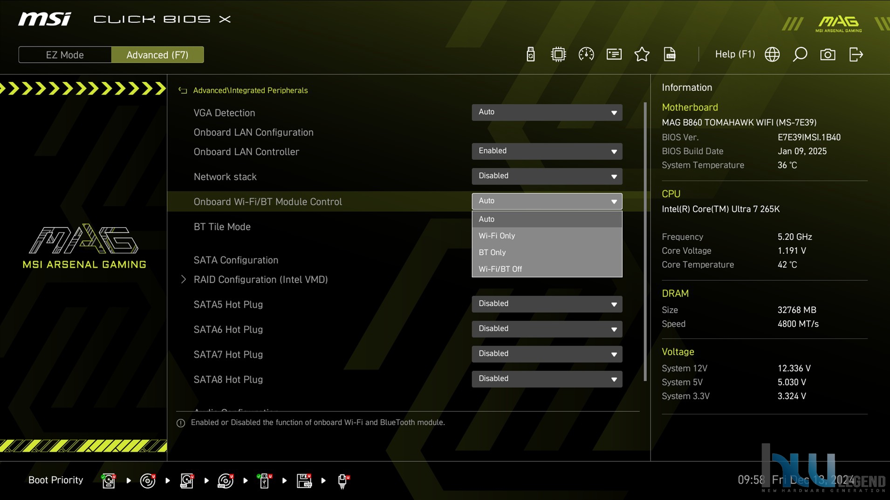The width and height of the screenshot is (890, 500).
Task: Select the USB key boot priority icon
Action: tap(265, 480)
